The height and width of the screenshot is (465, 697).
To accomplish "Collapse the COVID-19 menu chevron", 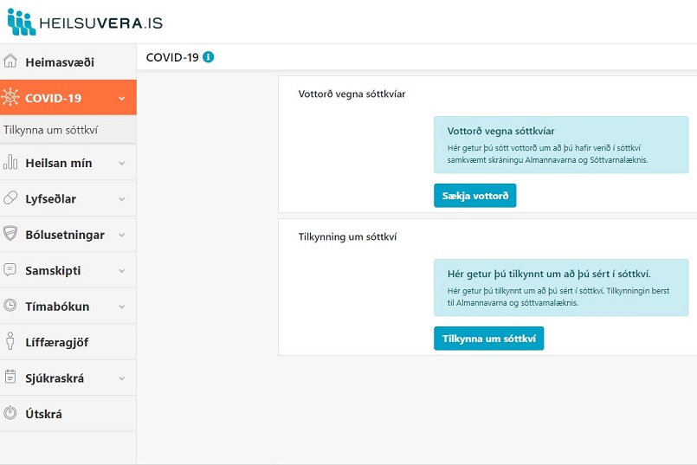I will tap(122, 98).
